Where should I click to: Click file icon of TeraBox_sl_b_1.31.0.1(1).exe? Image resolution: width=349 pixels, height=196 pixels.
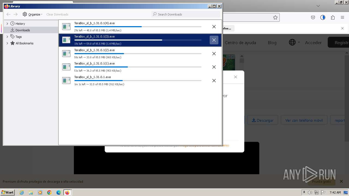click(x=66, y=67)
